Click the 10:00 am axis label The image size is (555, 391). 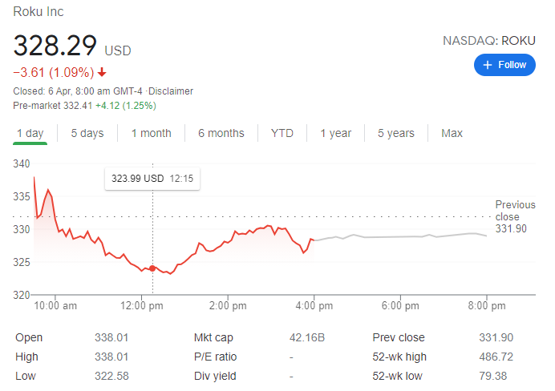55,306
